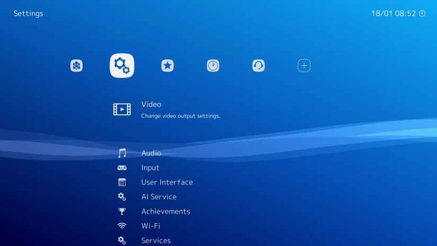Select the Settings gears tab icon
Screen dimensions: 437x246
pyautogui.click(x=122, y=66)
